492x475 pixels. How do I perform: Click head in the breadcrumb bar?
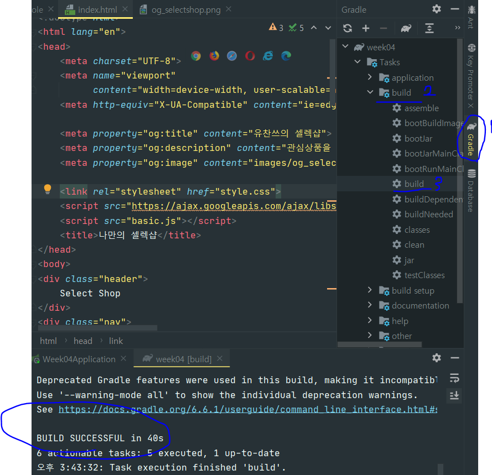[x=83, y=341]
